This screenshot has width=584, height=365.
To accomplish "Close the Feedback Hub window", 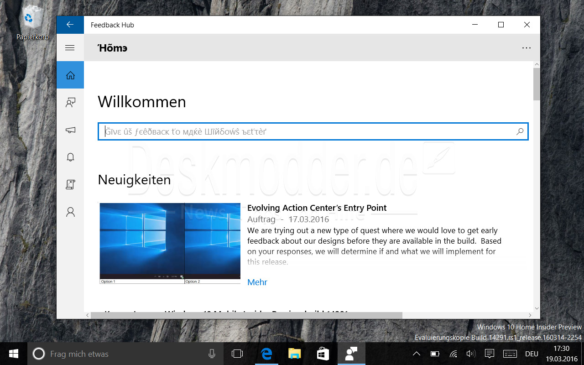I will [527, 25].
